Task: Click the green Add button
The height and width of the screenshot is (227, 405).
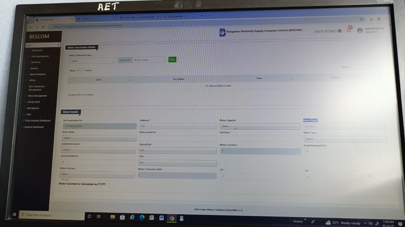Action: (x=172, y=60)
